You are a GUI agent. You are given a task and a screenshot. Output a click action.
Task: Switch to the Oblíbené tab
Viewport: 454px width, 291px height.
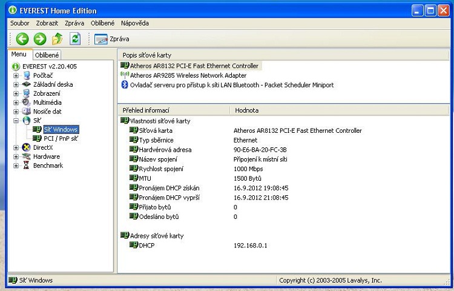click(x=47, y=55)
